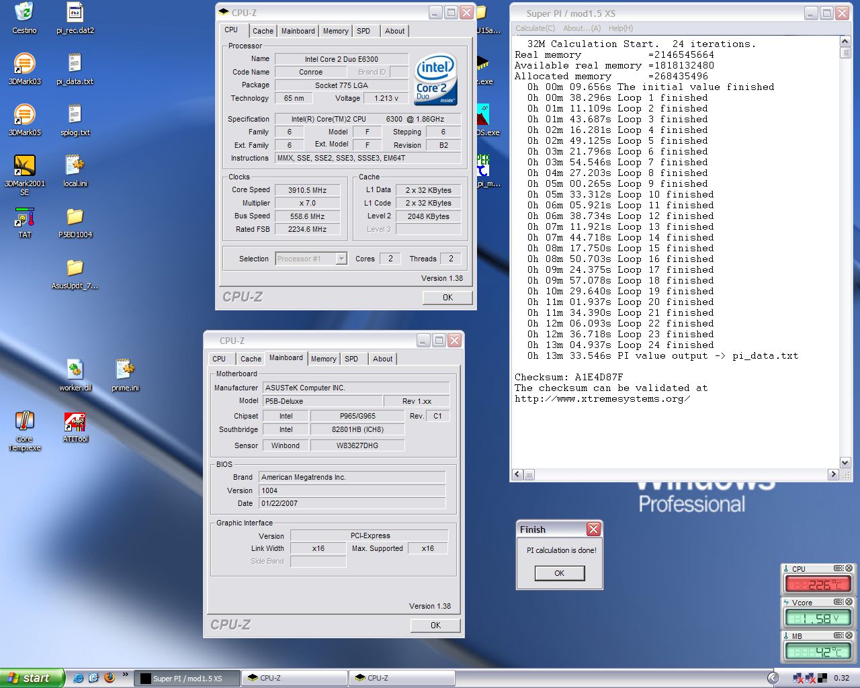Launch the ATITool desktop shortcut

tap(75, 422)
